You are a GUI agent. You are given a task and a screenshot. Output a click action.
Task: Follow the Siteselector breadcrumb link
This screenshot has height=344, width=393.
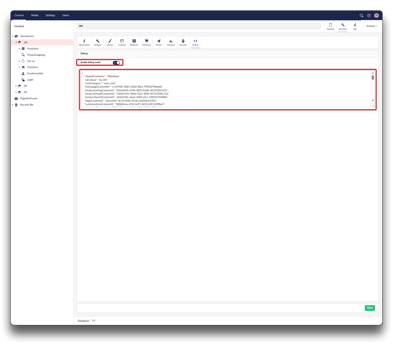click(x=83, y=321)
